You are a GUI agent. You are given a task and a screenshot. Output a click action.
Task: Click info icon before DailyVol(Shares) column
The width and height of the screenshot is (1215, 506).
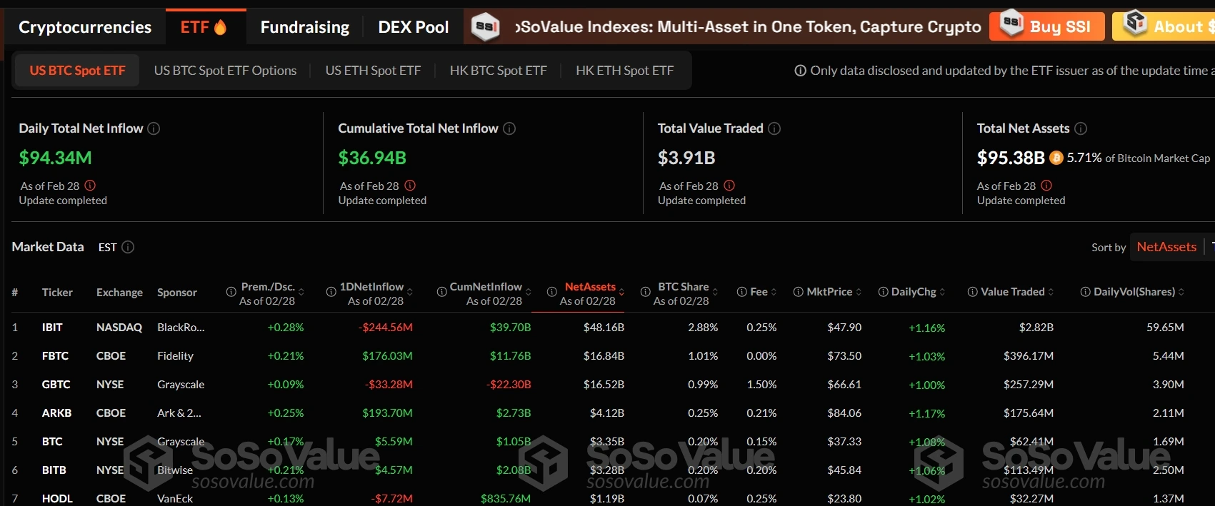[x=1086, y=292]
